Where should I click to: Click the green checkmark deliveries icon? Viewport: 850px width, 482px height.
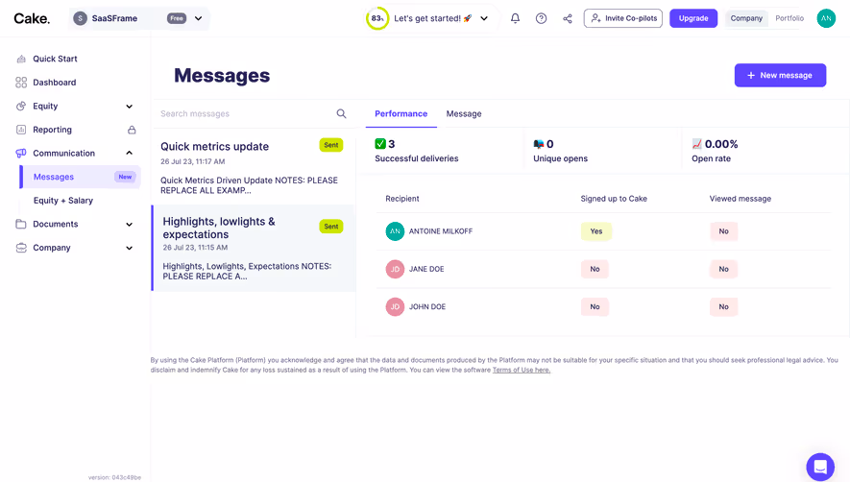[380, 144]
